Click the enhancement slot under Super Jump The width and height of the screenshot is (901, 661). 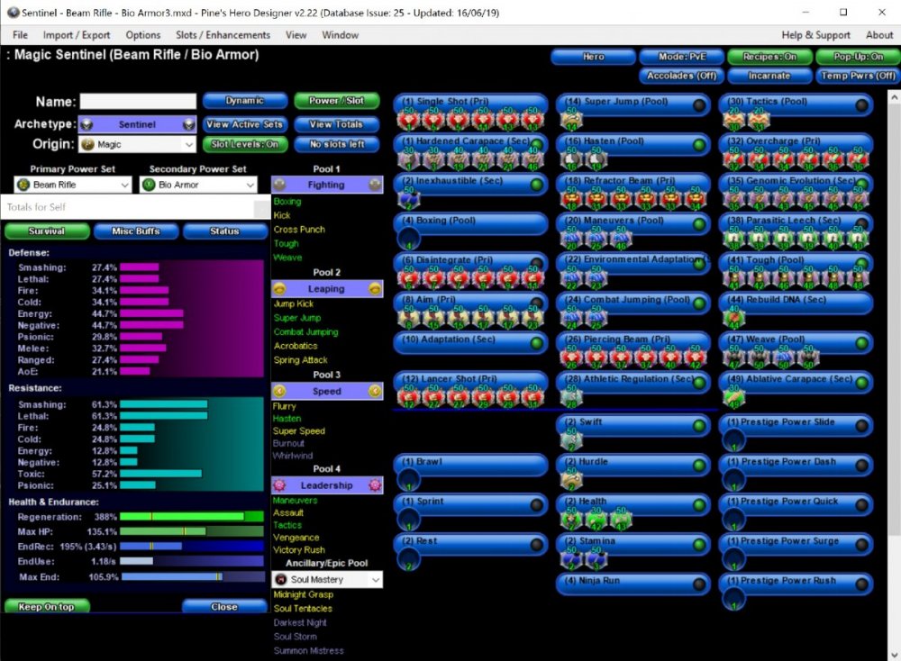coord(569,120)
